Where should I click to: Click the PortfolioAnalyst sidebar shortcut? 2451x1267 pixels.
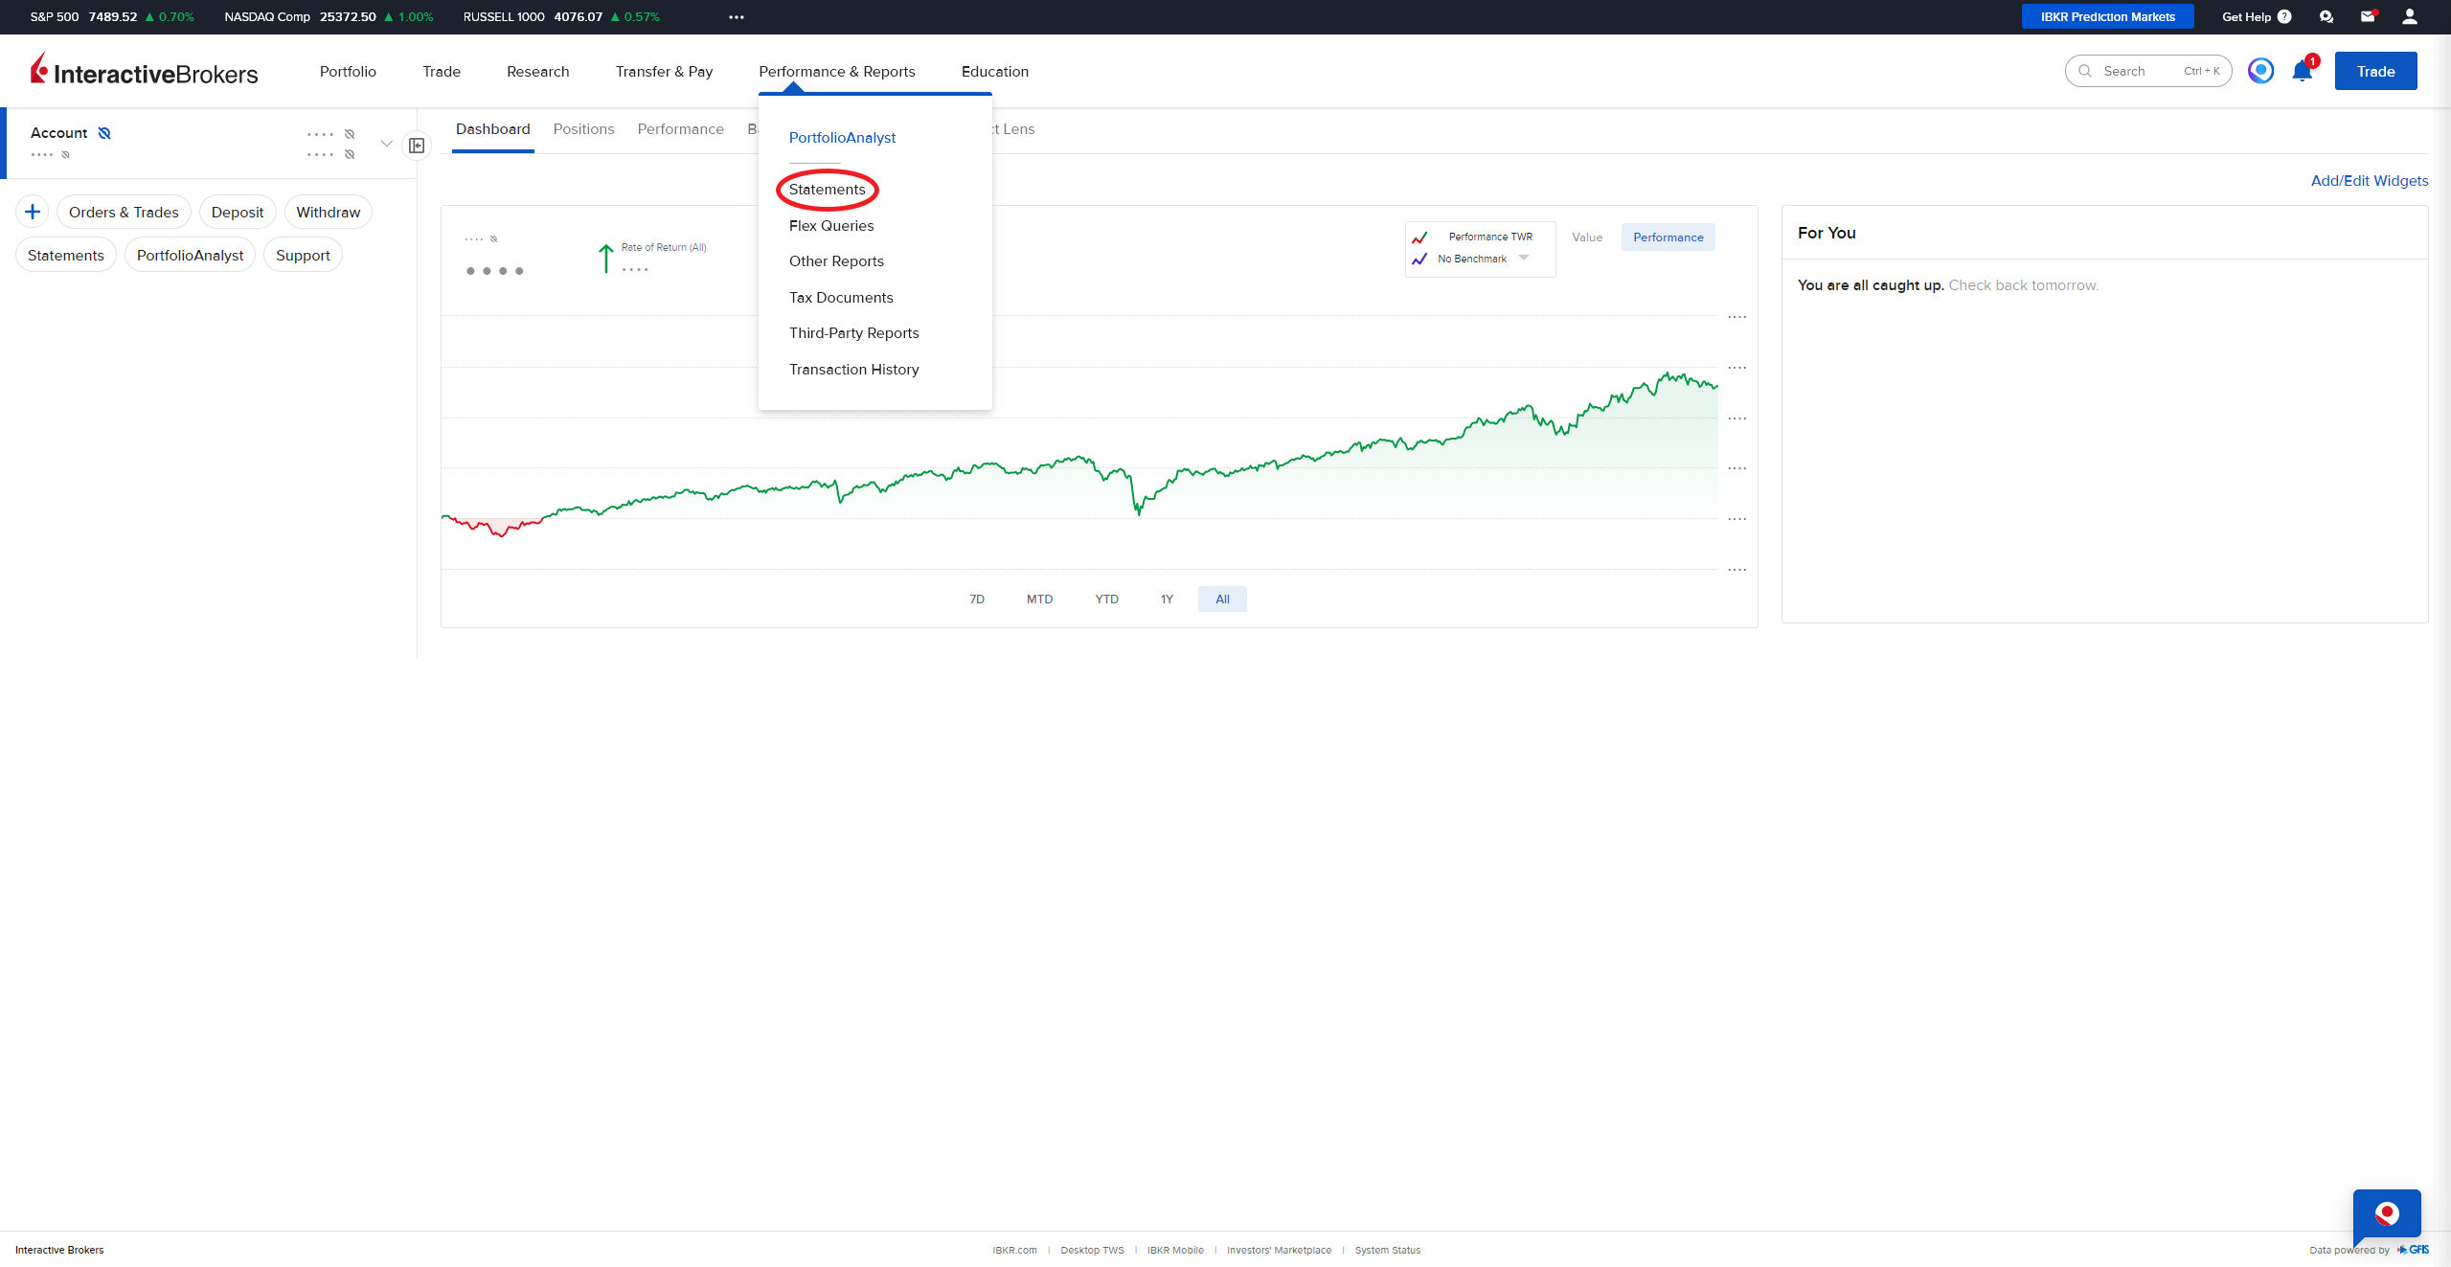(190, 256)
